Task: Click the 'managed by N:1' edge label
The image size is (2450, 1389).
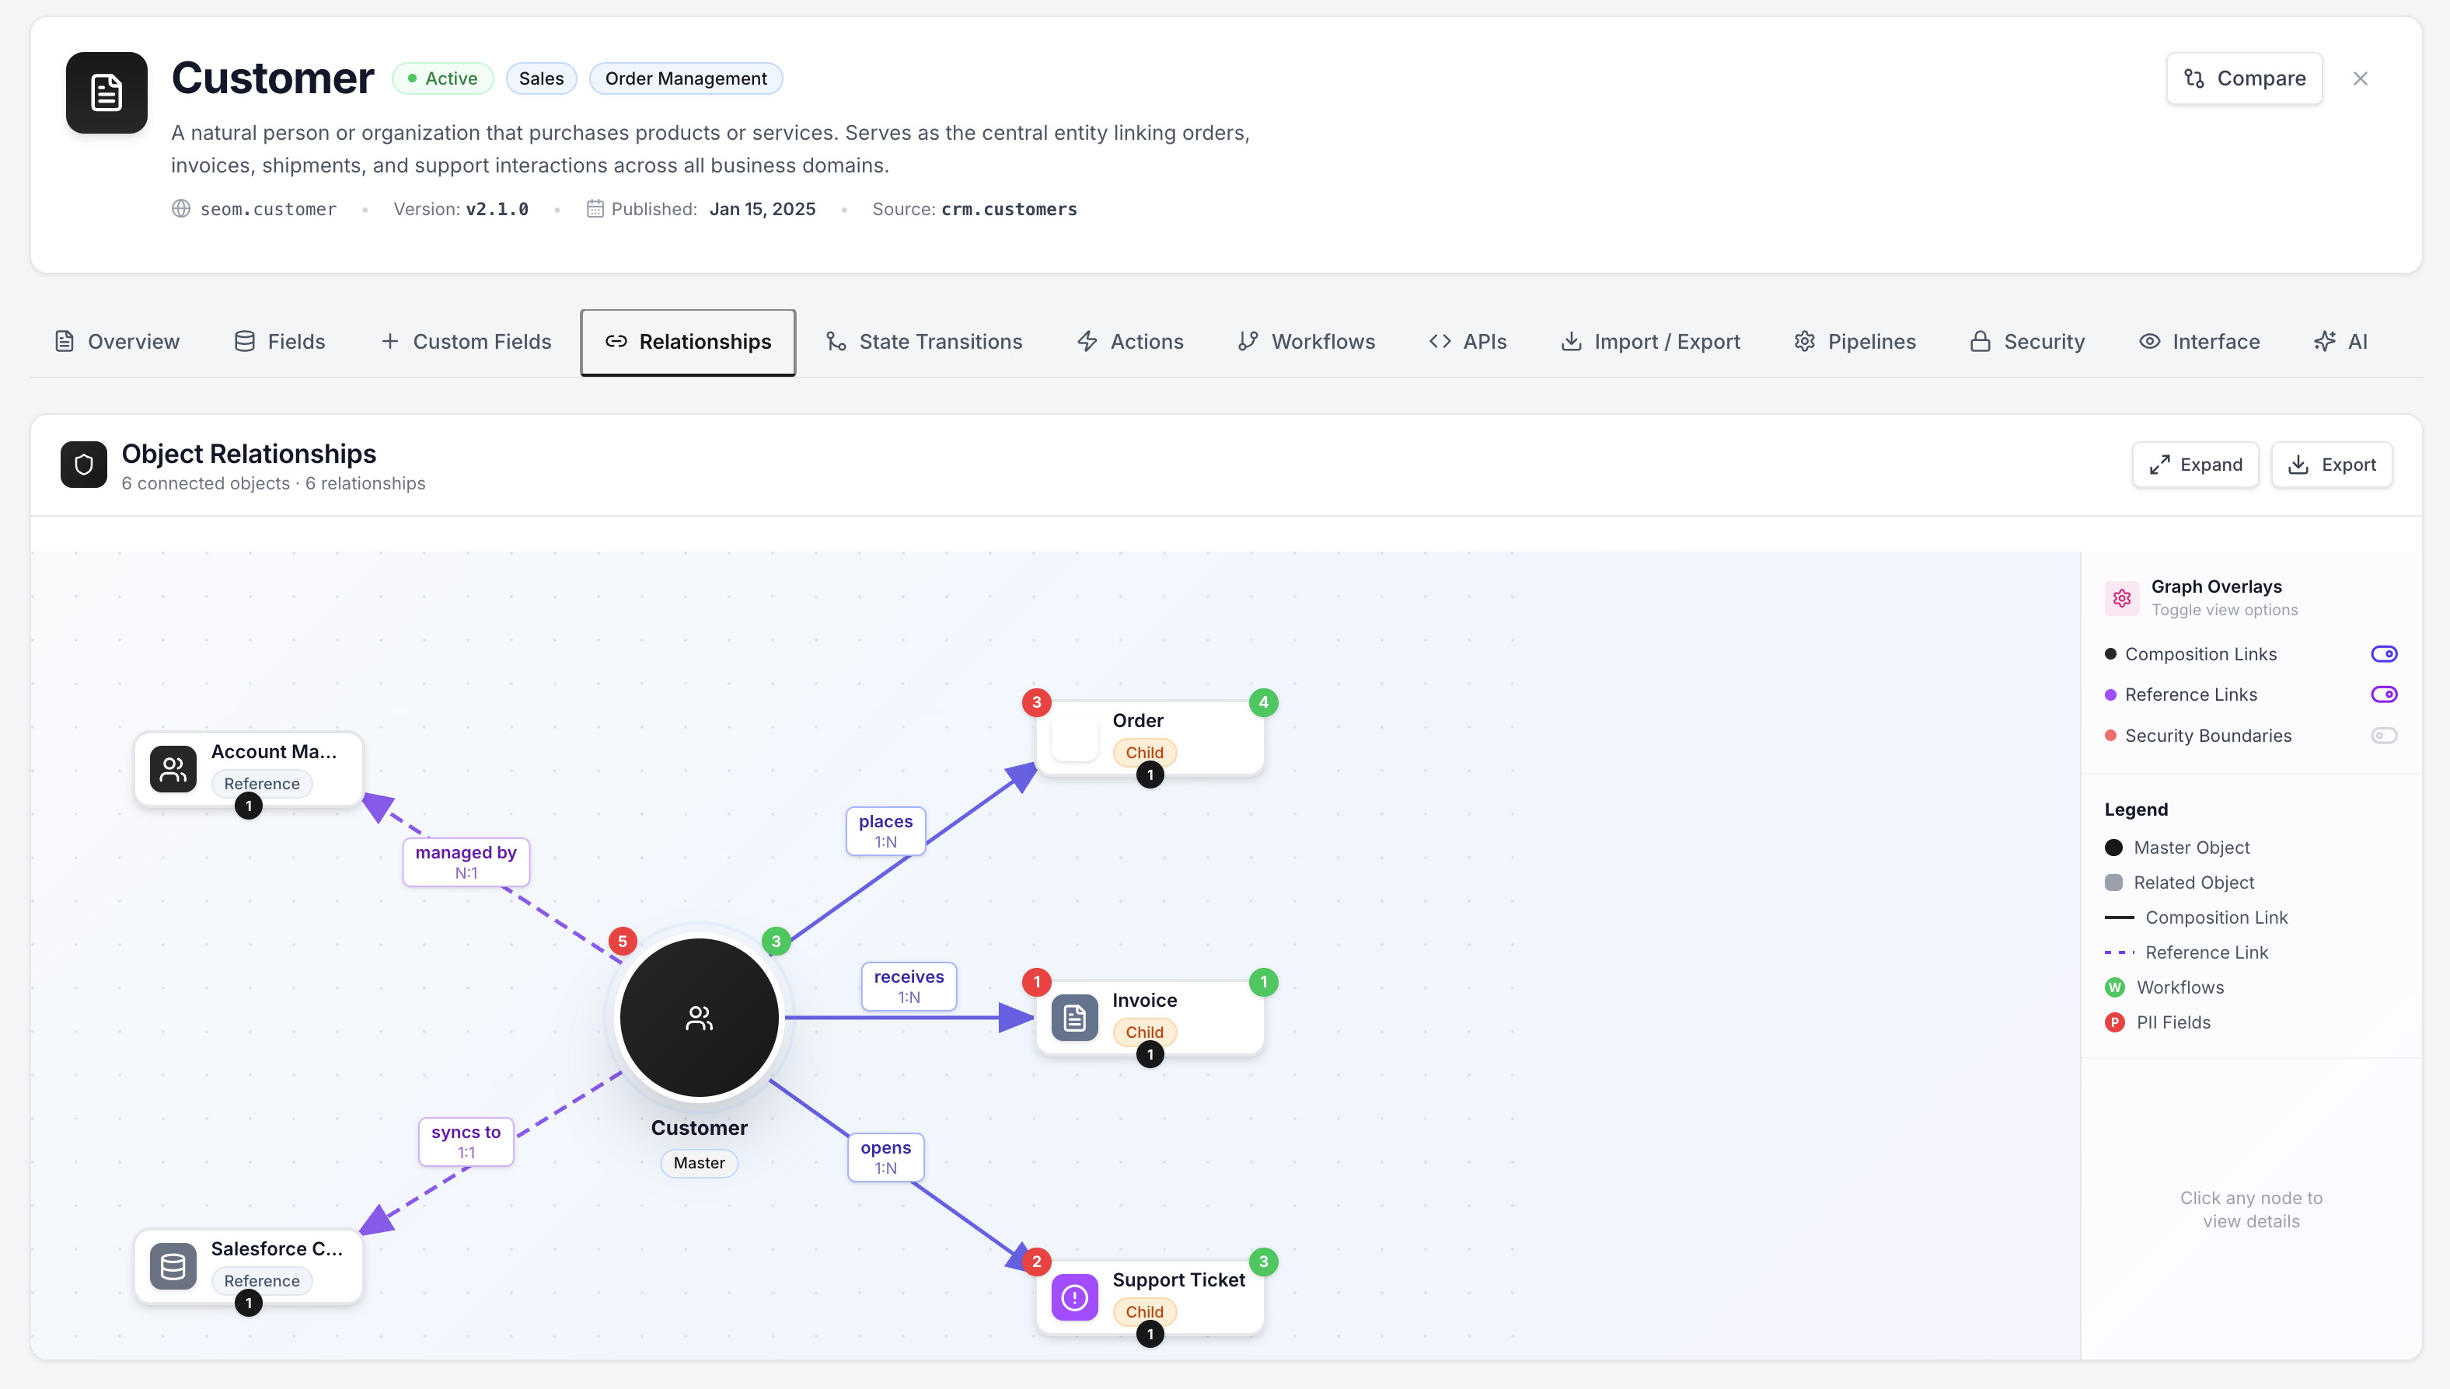Action: pyautogui.click(x=466, y=862)
